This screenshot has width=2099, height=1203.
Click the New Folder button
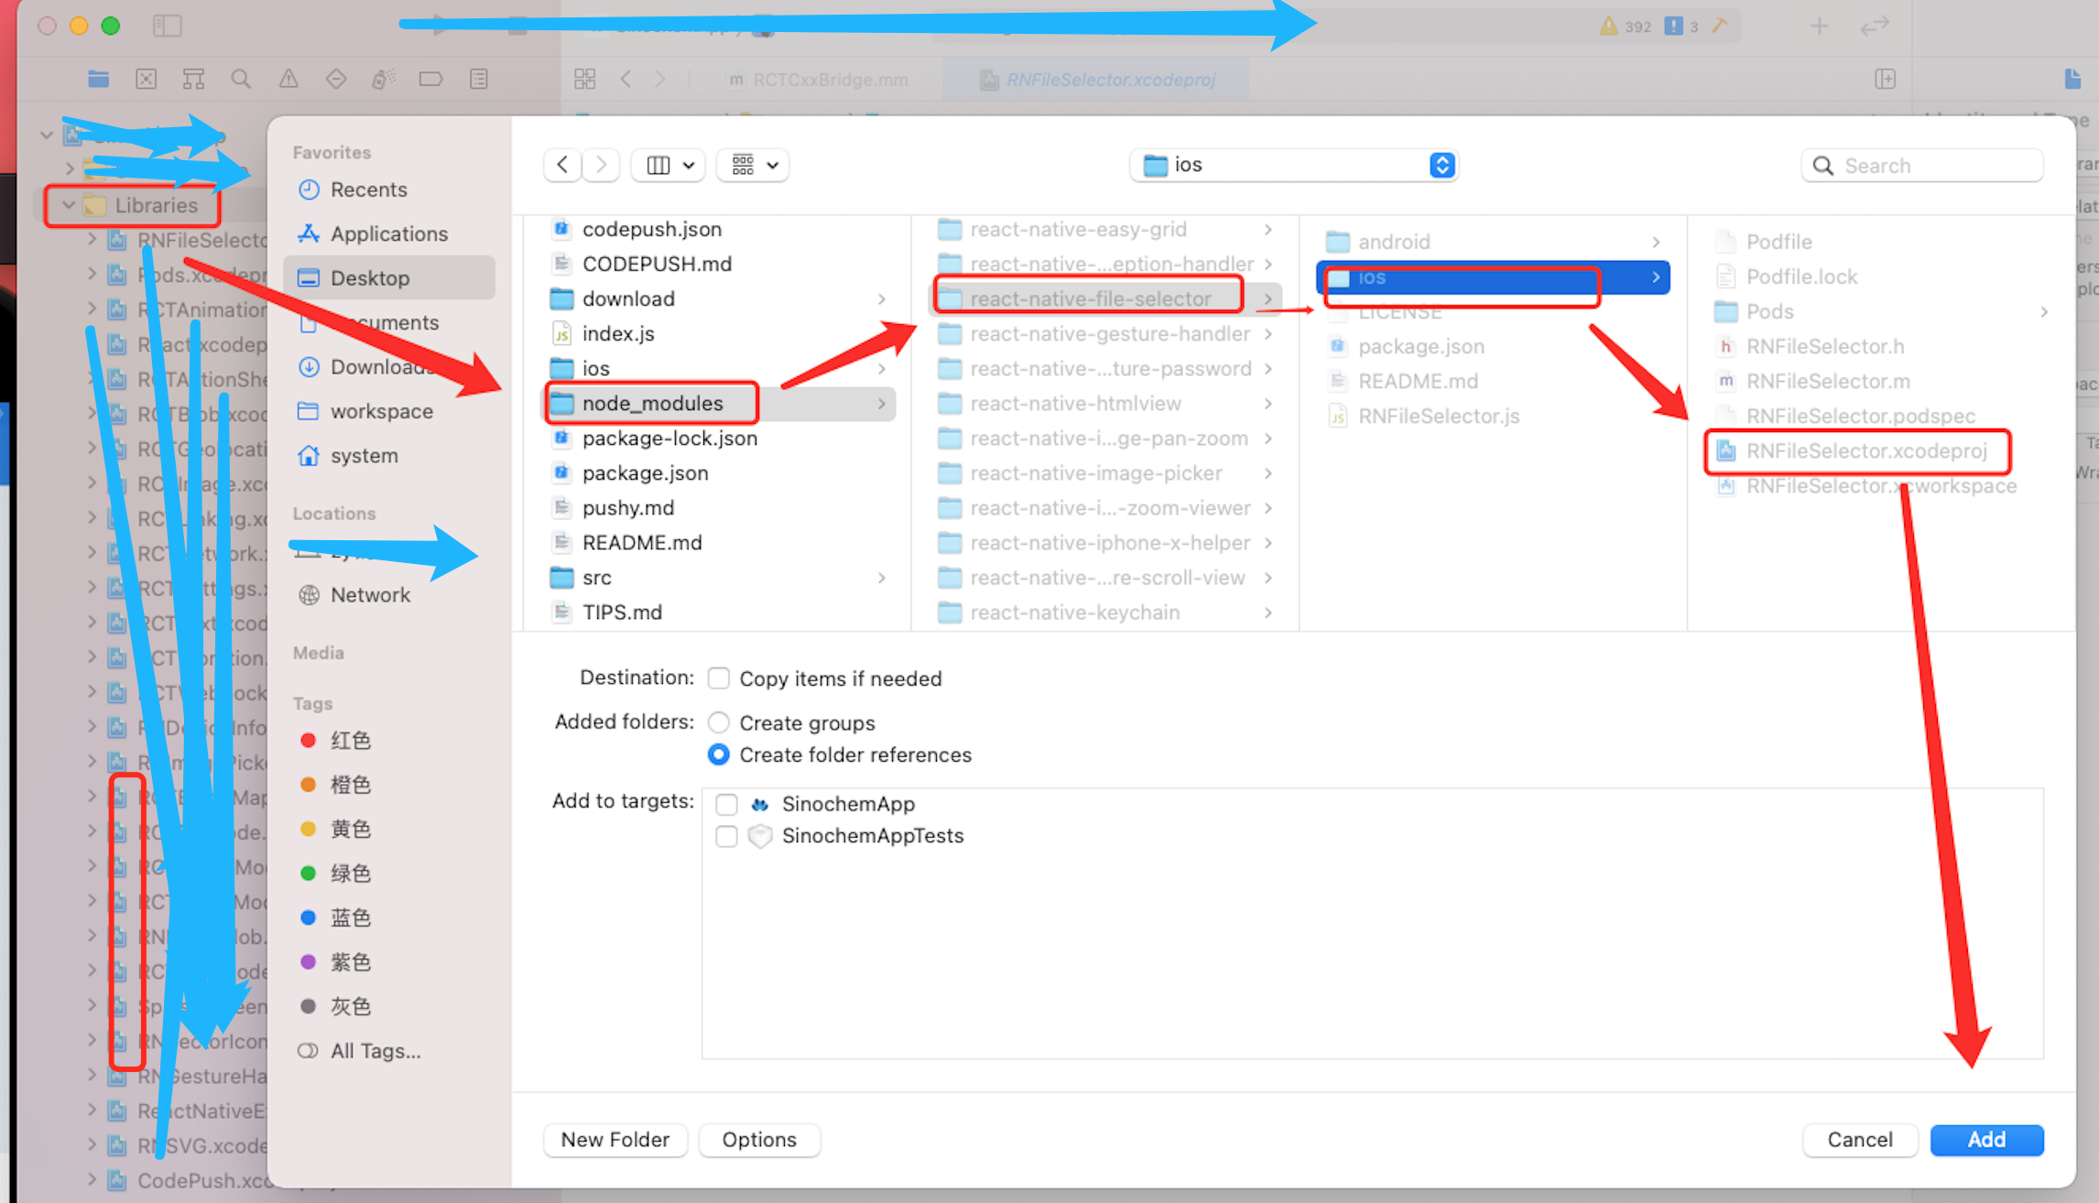pyautogui.click(x=614, y=1140)
